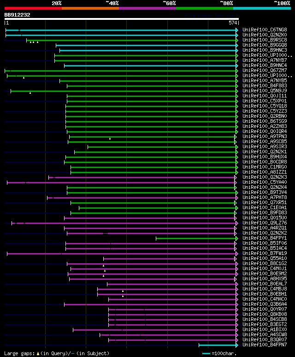295x357 pixels.
Task: Select the UniRef100_B4FPY1 label
Action: [x=265, y=238]
